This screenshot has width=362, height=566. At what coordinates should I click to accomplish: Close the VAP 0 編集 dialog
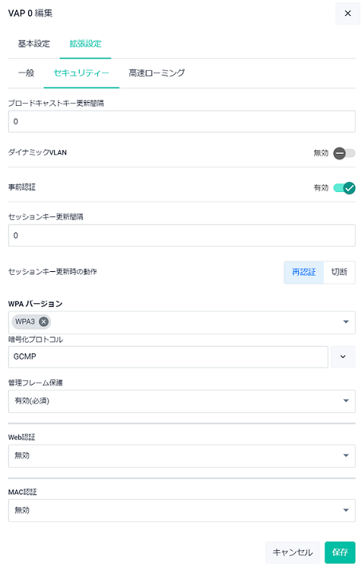pos(348,14)
